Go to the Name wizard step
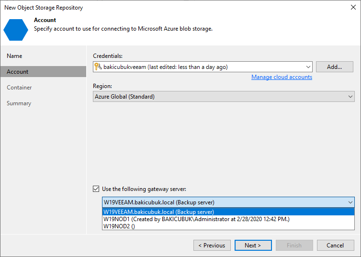361x257 pixels. 14,56
